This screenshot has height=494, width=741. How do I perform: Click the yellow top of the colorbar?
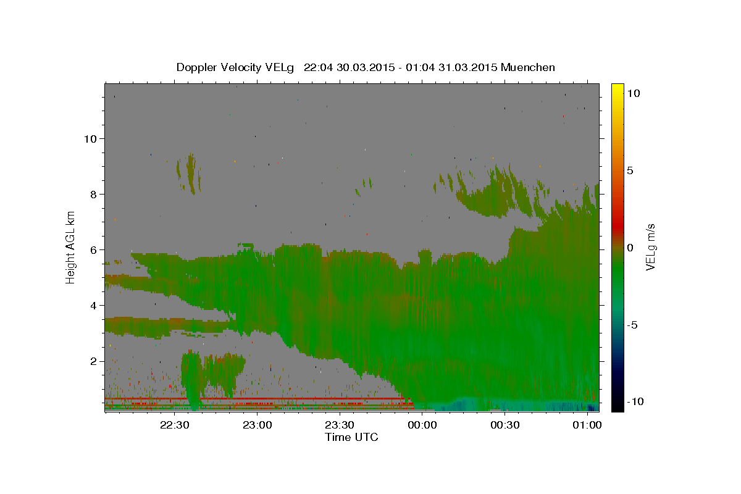click(x=617, y=90)
